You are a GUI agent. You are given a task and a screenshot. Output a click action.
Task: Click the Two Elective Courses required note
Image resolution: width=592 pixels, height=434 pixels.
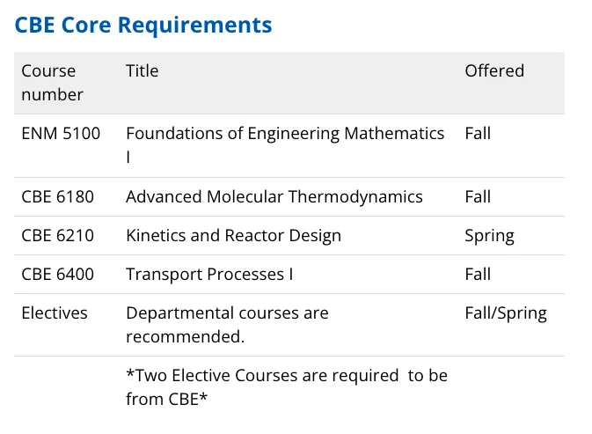[x=287, y=386]
